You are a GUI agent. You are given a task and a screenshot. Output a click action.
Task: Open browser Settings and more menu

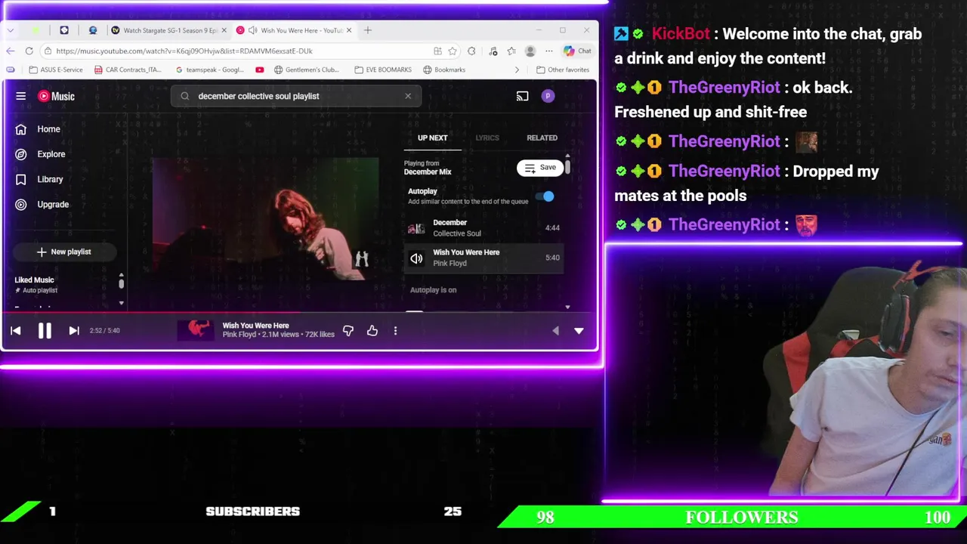tap(549, 51)
